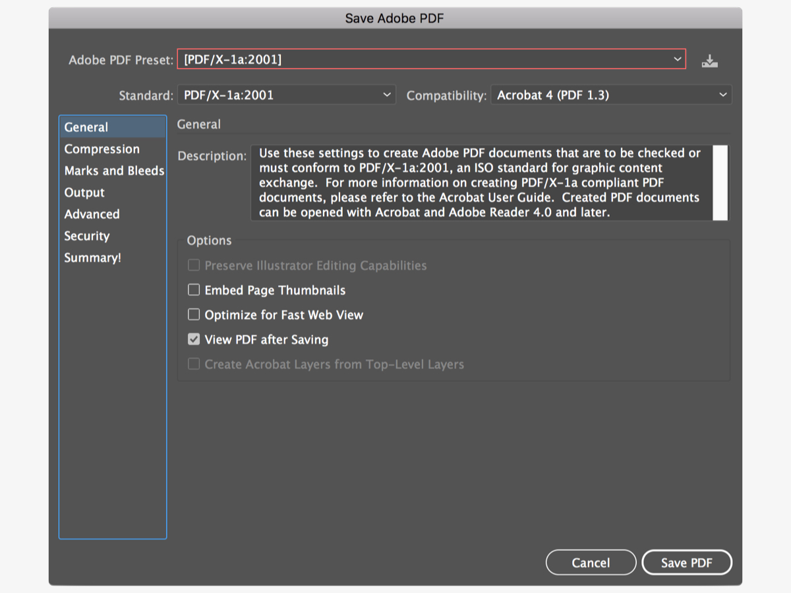Switch to the Security panel

pos(86,236)
